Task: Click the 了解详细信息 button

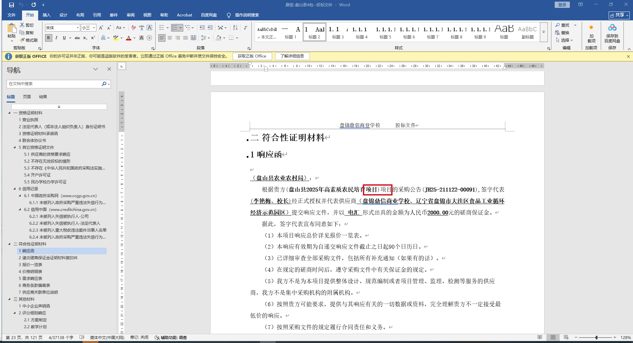Action: click(292, 56)
